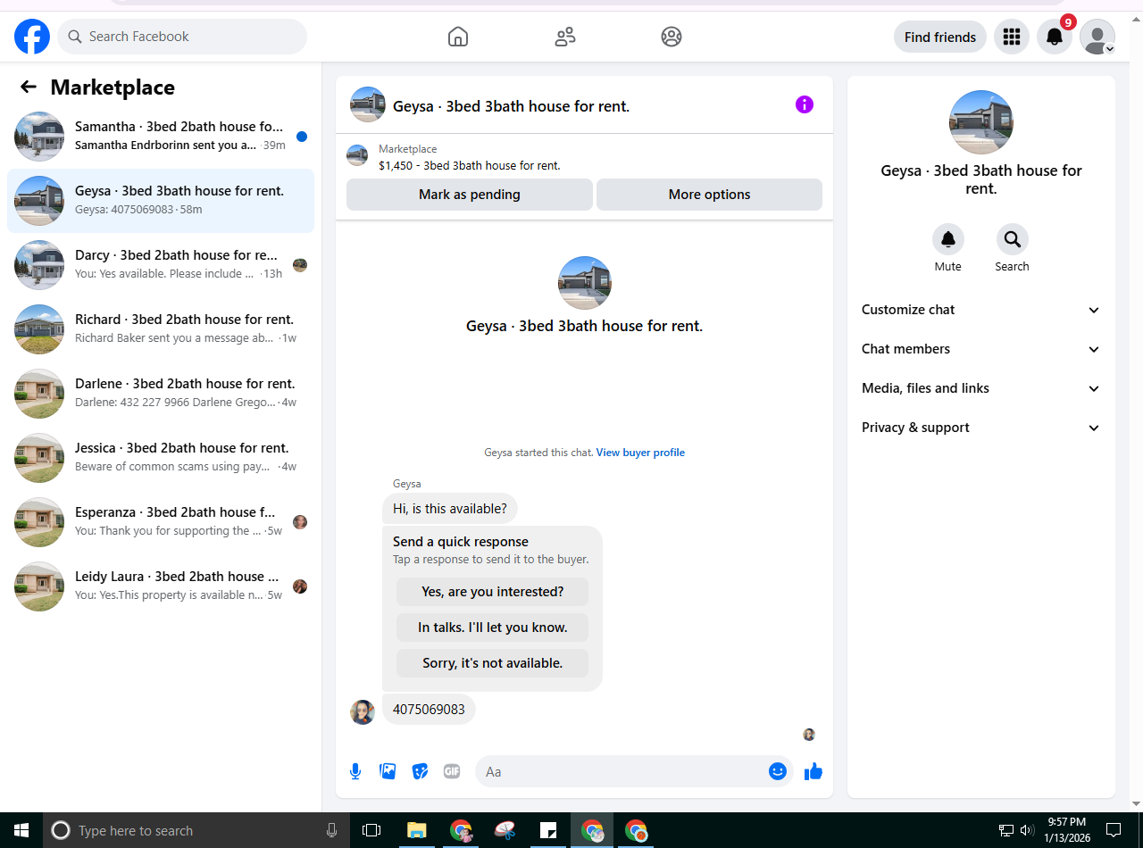Click the right panel house profile picture
The width and height of the screenshot is (1143, 848).
tap(981, 122)
